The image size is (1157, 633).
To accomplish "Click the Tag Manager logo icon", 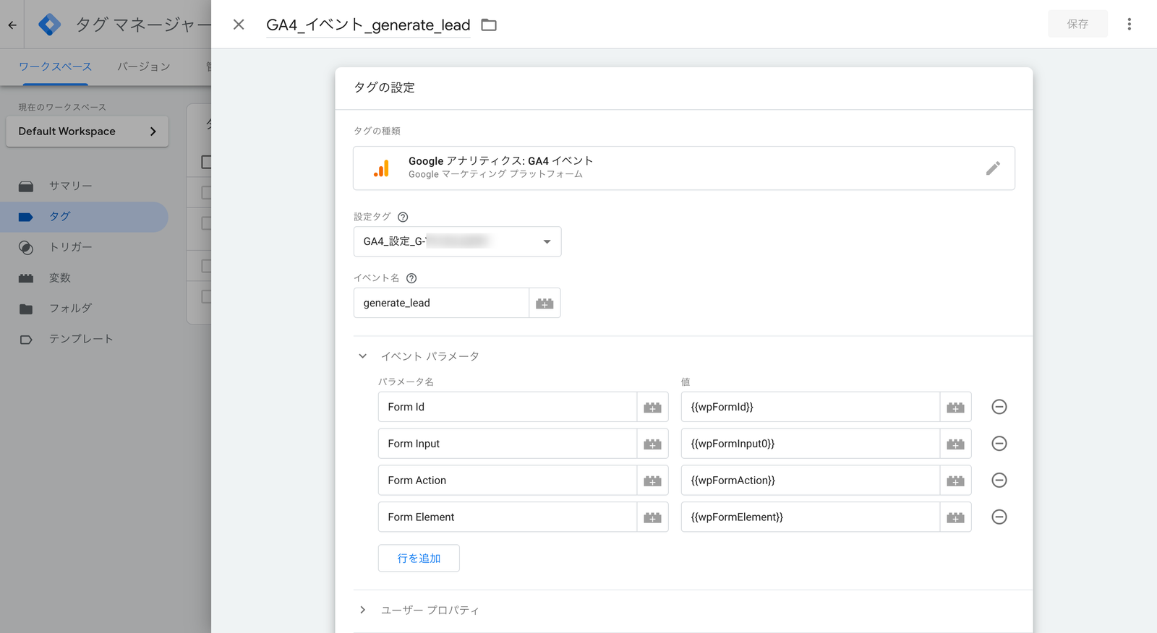I will click(x=49, y=25).
